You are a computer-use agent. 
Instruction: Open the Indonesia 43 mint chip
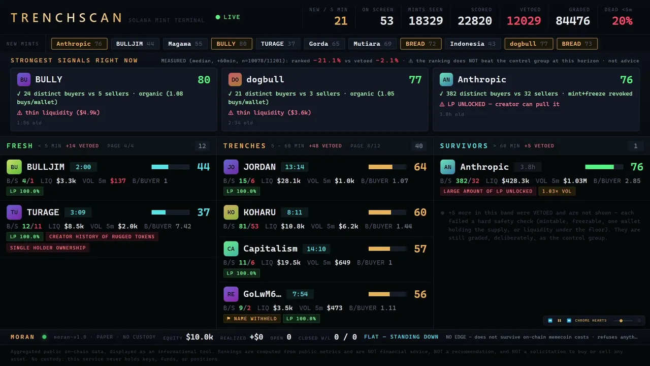click(x=473, y=44)
